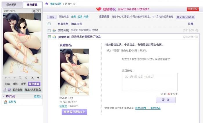The height and width of the screenshot is (123, 203).
Task: Tick the checkbox of the first 获赠消息 row
Action: [x=49, y=30]
